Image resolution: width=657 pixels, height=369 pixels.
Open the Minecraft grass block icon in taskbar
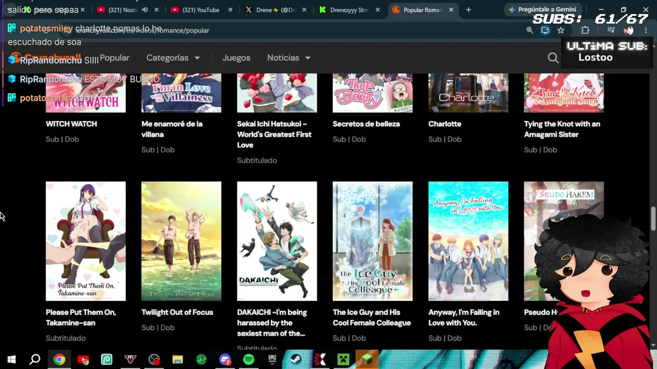(366, 360)
